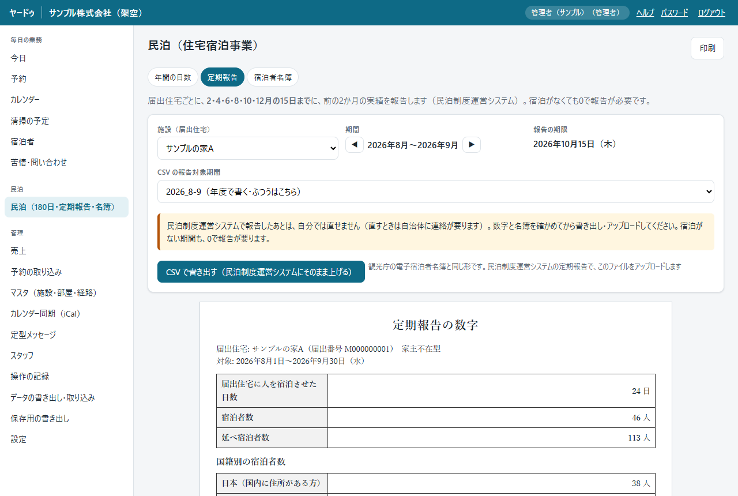This screenshot has height=496, width=738.
Task: Click the 印刷 button
Action: pyautogui.click(x=707, y=48)
